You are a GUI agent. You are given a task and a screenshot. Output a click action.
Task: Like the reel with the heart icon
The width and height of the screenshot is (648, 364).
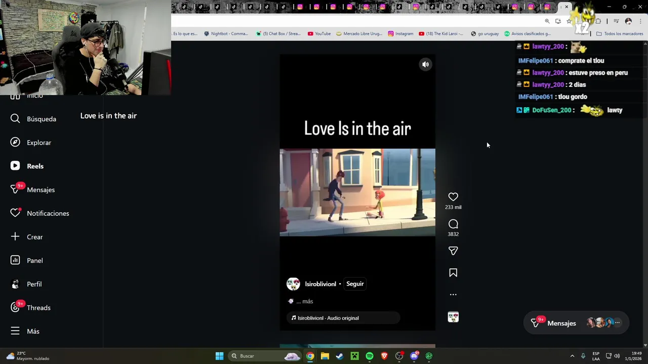pyautogui.click(x=453, y=197)
